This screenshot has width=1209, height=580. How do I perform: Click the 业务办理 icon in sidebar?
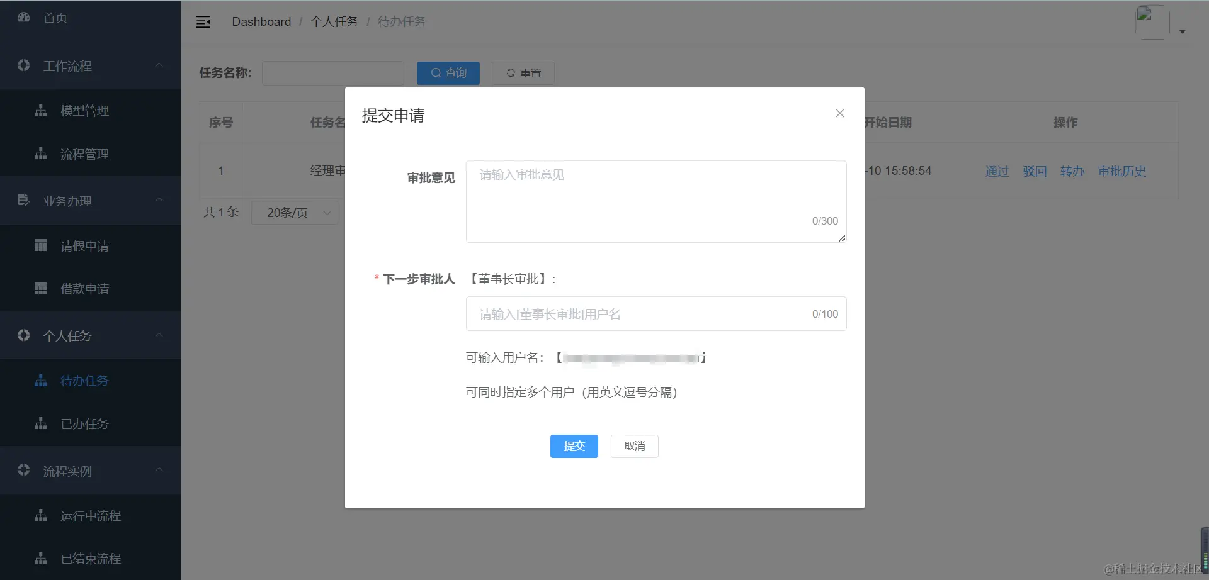(x=24, y=201)
